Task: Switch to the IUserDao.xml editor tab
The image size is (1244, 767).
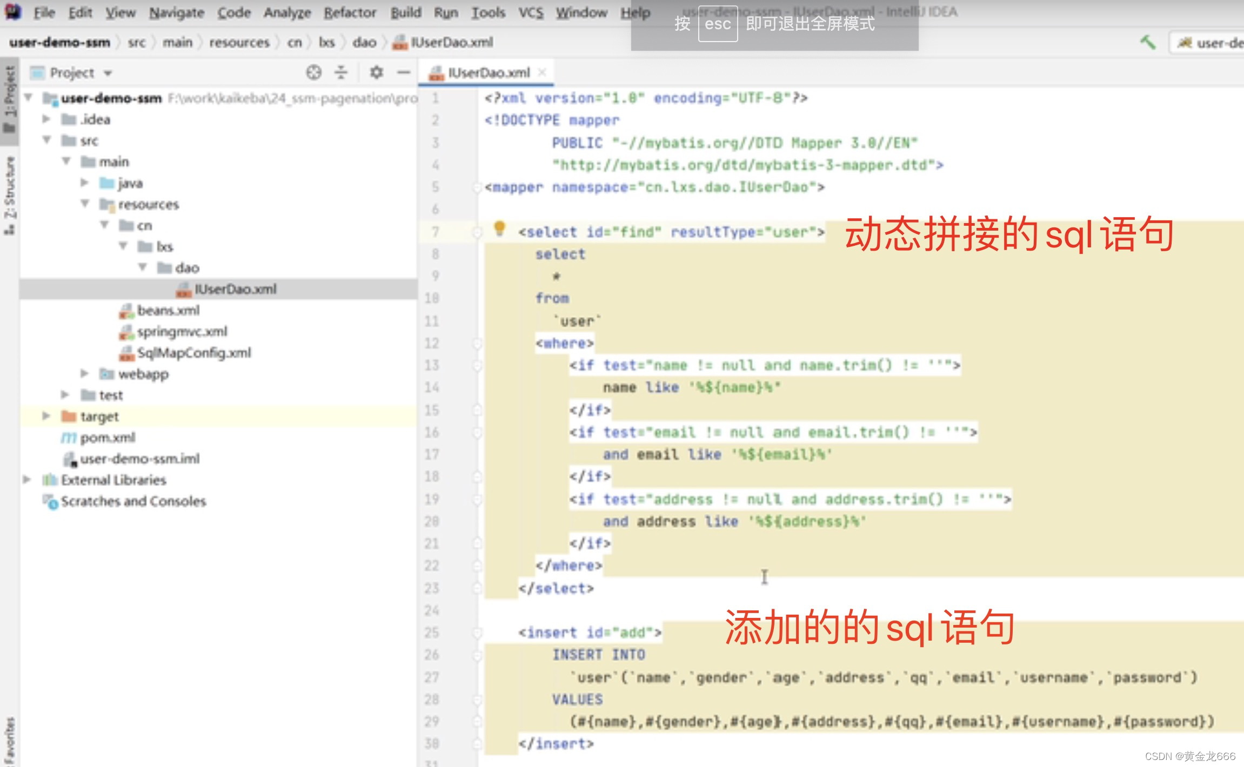Action: tap(488, 72)
